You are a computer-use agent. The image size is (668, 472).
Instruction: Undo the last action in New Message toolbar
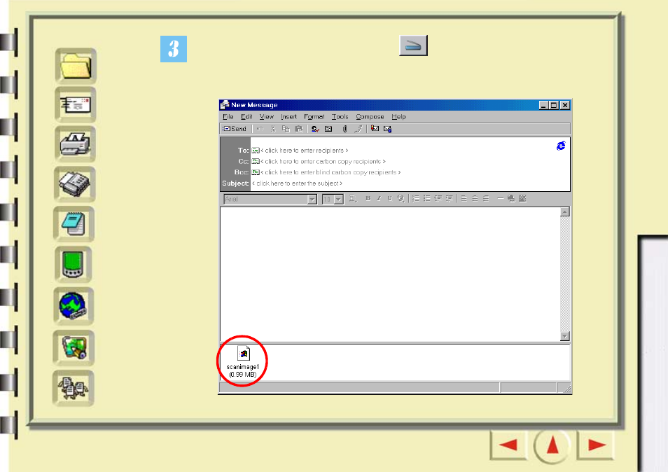coord(260,129)
